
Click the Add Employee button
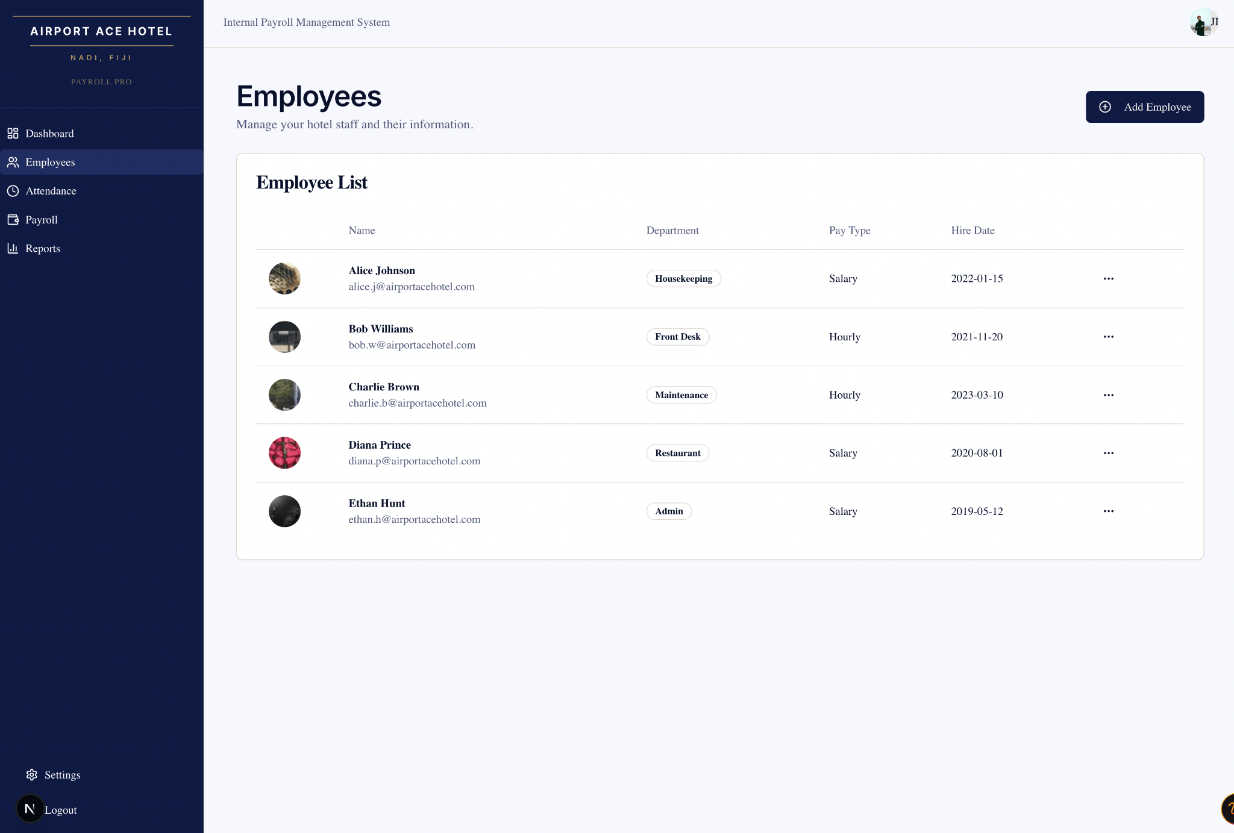click(1144, 107)
